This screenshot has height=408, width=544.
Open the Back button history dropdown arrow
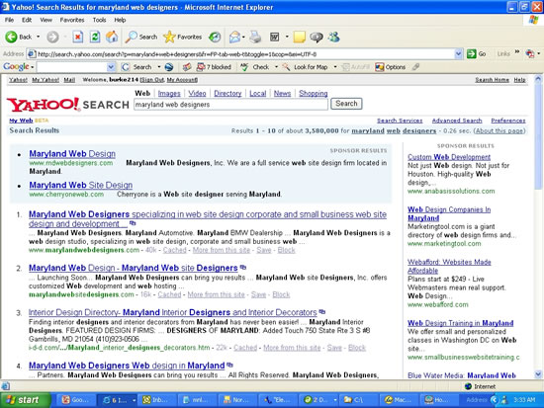(x=39, y=37)
